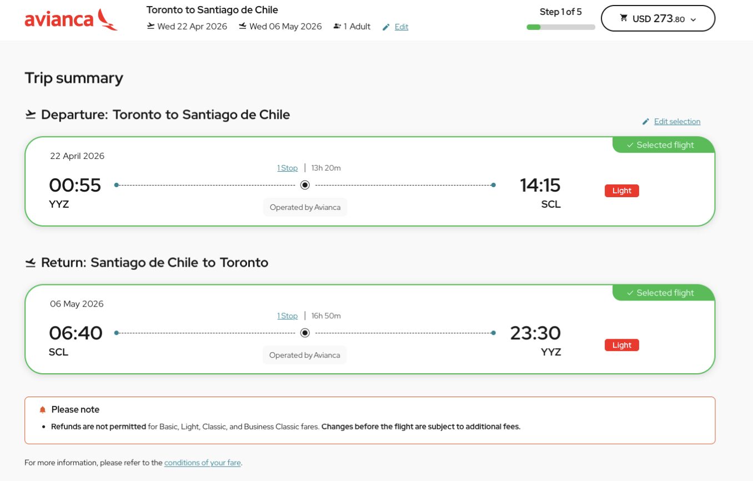Open the header Edit trip link
The image size is (753, 481).
401,27
